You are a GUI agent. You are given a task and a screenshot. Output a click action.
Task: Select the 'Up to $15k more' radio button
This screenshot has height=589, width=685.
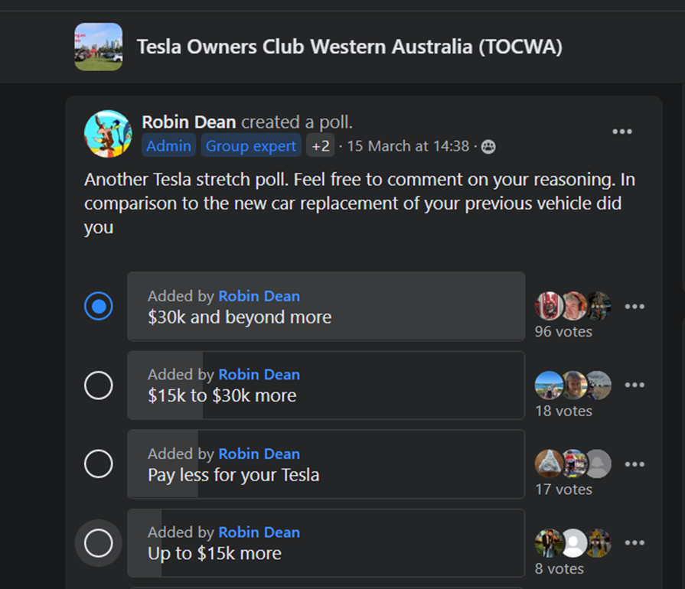click(98, 542)
